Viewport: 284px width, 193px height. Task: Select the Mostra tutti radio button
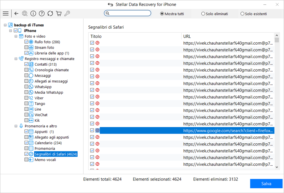pyautogui.click(x=162, y=14)
